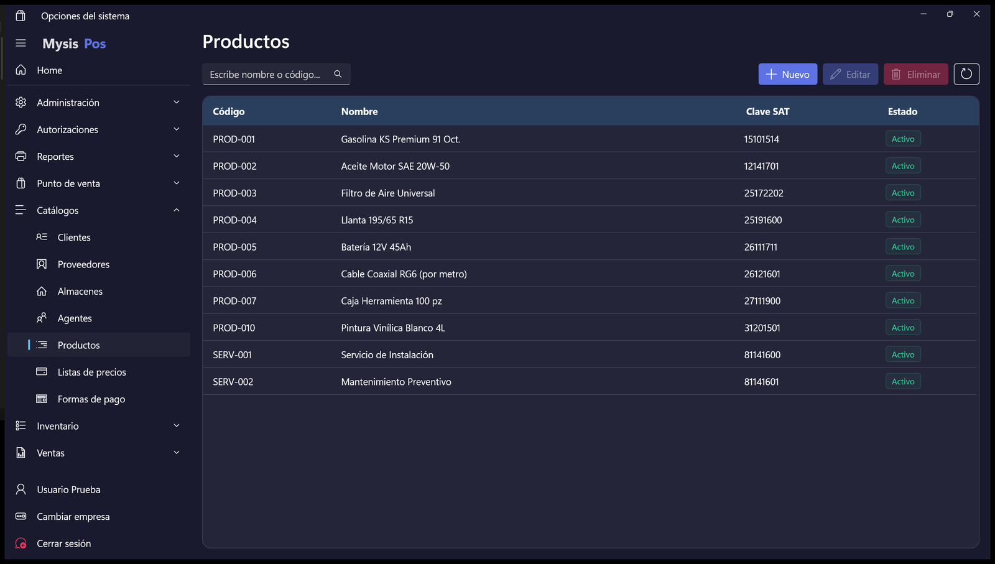Open the Productos catalog item

point(99,344)
